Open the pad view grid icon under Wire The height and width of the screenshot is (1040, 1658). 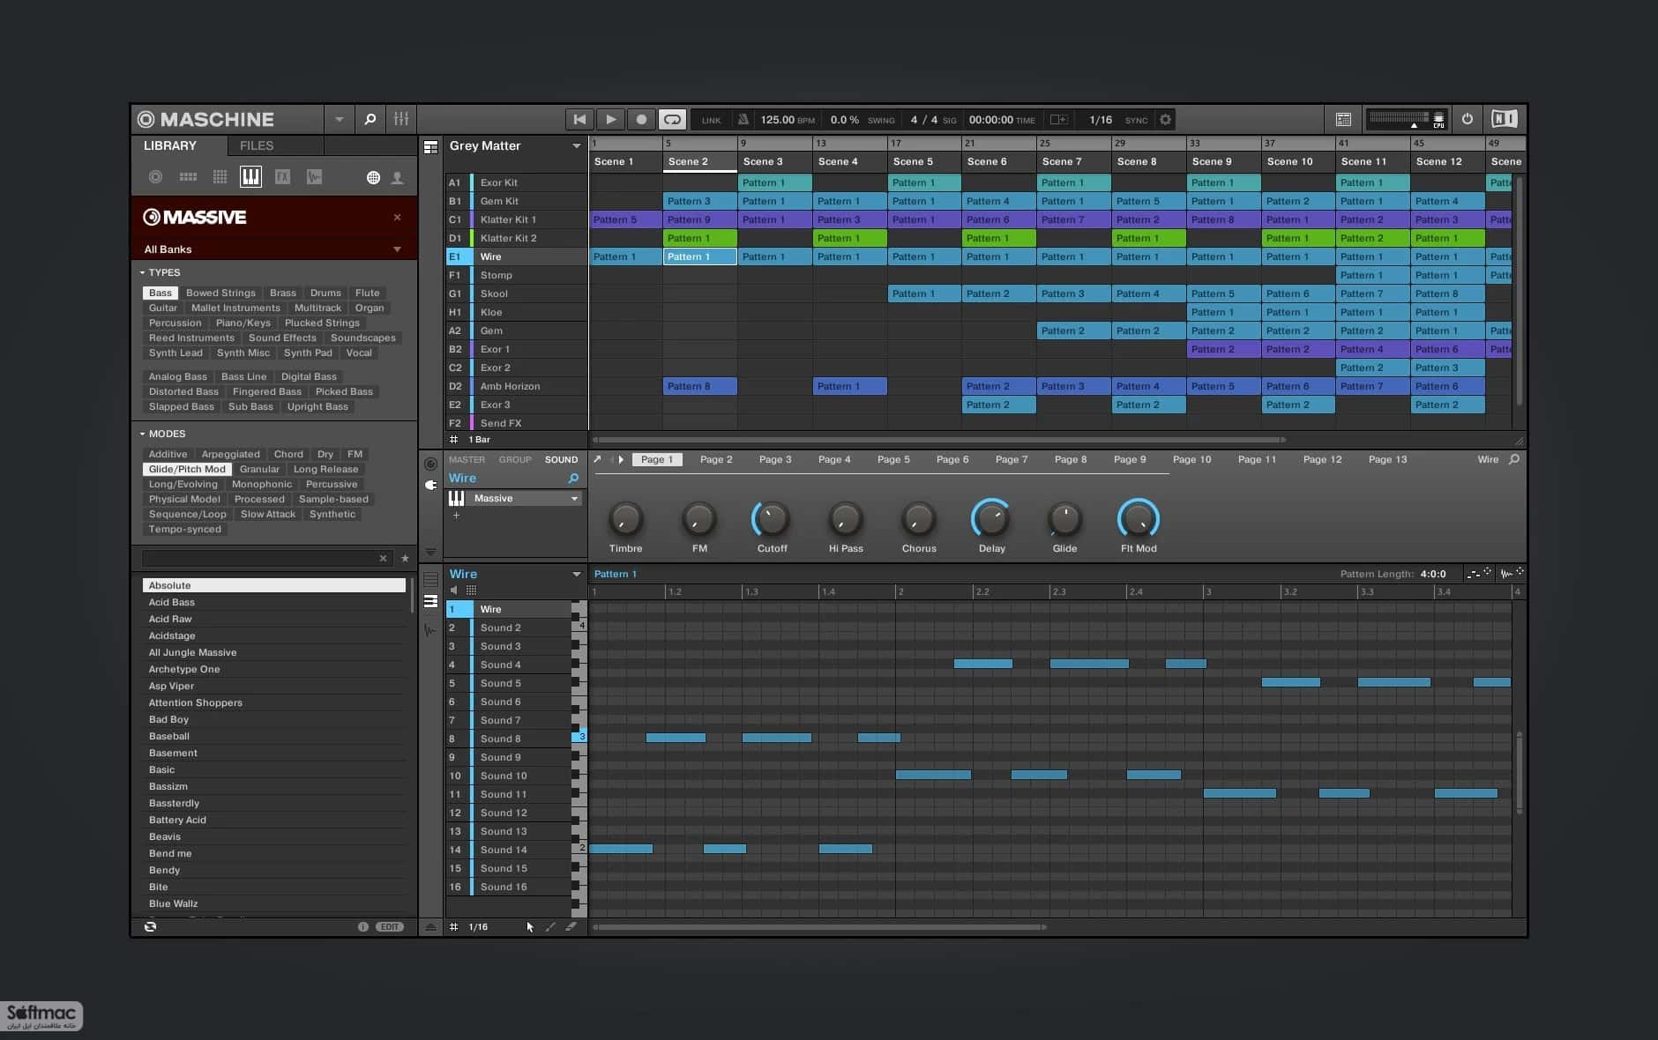coord(471,591)
